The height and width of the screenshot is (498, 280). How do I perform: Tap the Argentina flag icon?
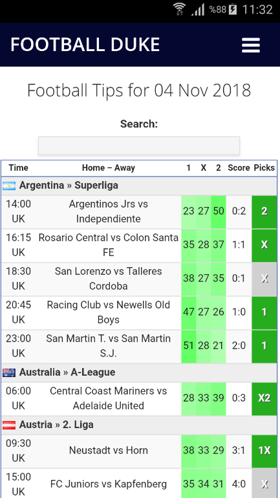[9, 186]
